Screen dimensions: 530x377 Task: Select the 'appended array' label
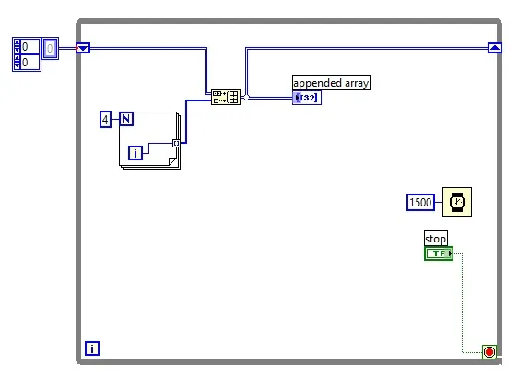click(331, 83)
